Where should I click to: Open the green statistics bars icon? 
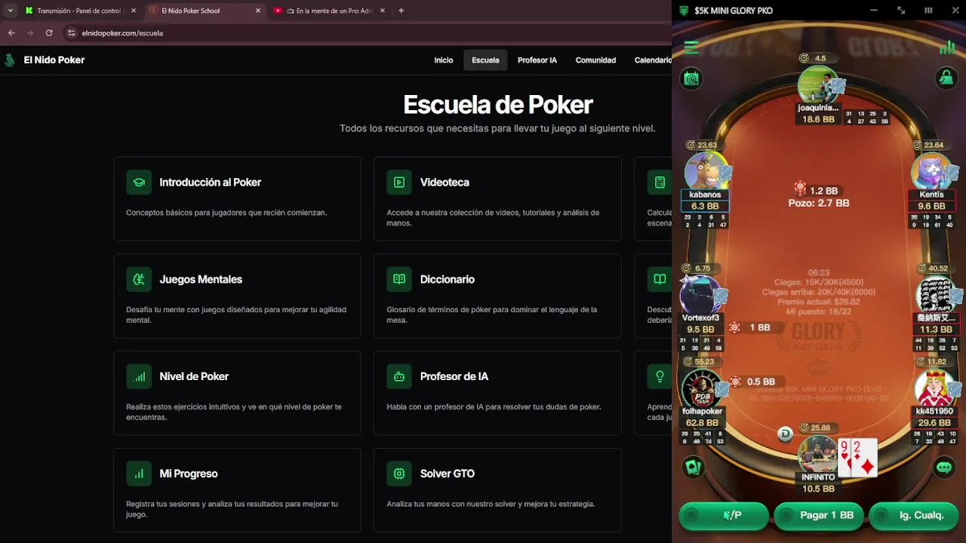(x=947, y=48)
